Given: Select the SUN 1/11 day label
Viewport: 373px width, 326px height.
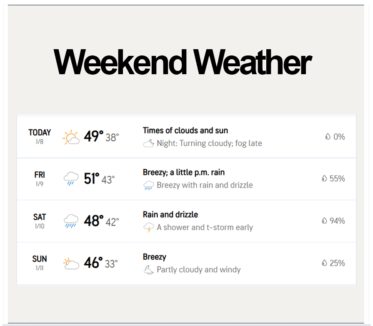Looking at the screenshot, I should pos(40,263).
